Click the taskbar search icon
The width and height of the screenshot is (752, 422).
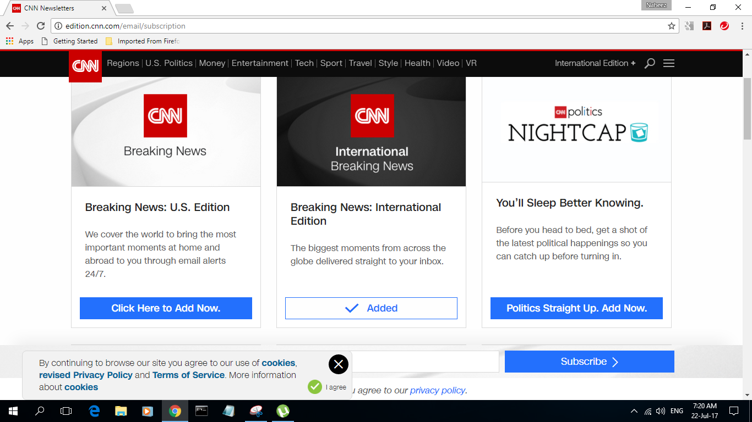(x=40, y=411)
